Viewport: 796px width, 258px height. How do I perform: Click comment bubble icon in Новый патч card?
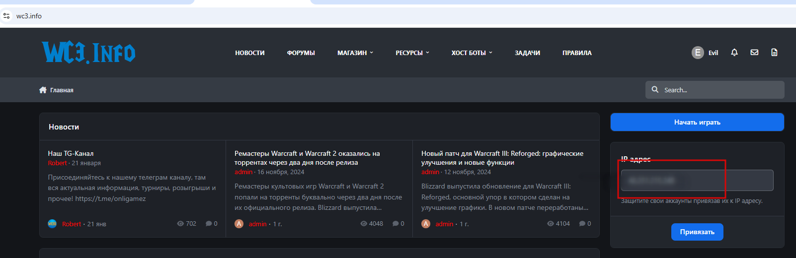tap(582, 224)
